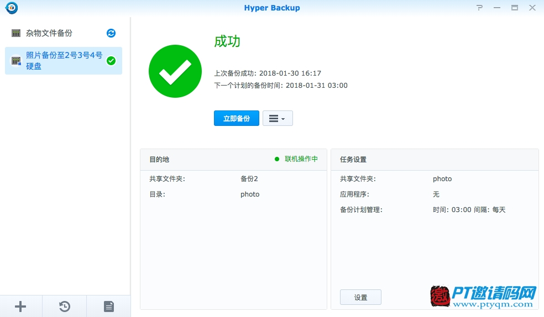Click the task icon beside 杂物文件备份
This screenshot has height=317, width=544.
click(16, 33)
